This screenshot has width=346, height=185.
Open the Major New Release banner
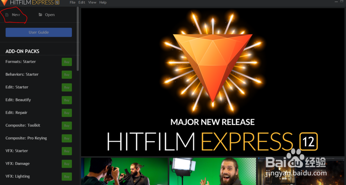[x=212, y=82]
